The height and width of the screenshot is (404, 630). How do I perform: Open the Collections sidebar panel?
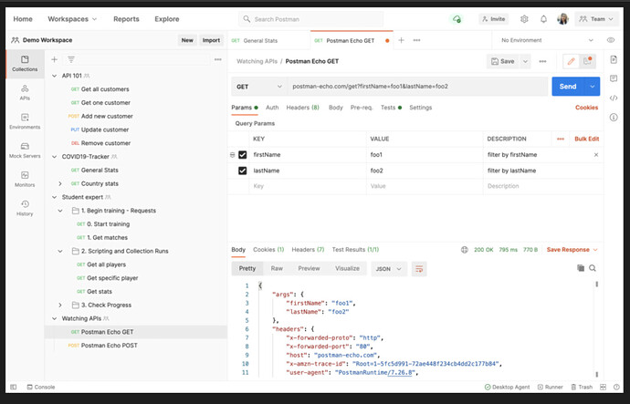[25, 64]
